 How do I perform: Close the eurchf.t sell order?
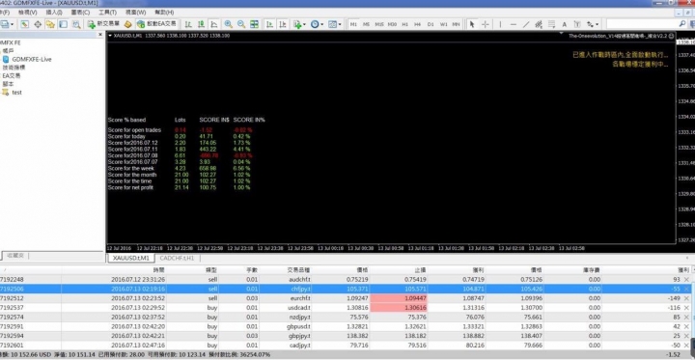pos(686,298)
